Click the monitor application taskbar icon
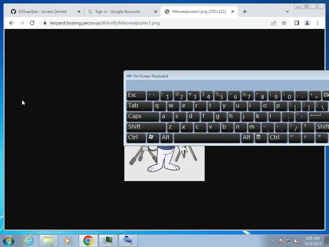This screenshot has width=329, height=247. click(x=108, y=241)
